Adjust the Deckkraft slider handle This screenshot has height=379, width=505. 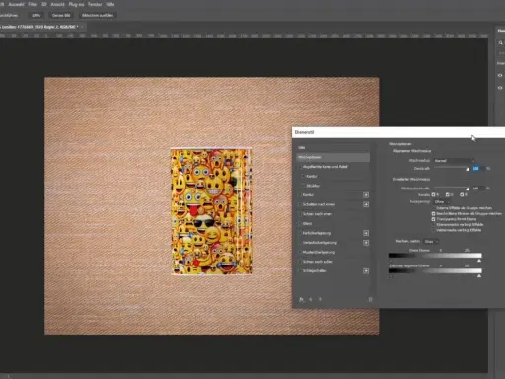click(468, 169)
